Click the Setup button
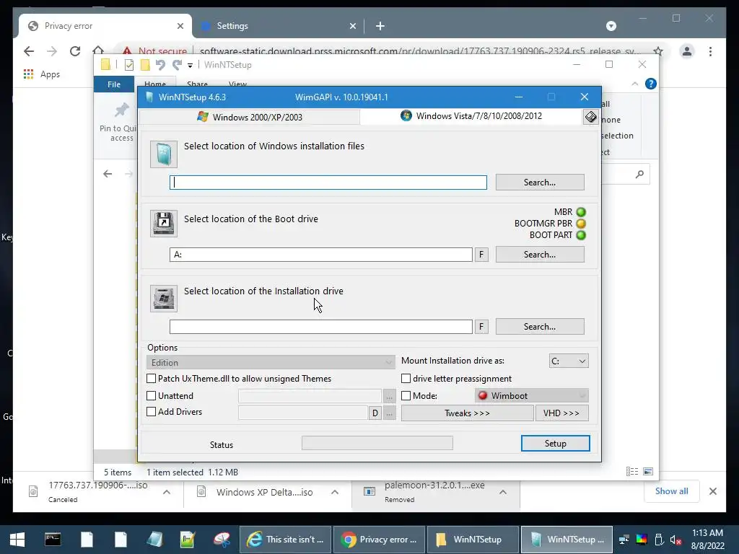 (555, 444)
